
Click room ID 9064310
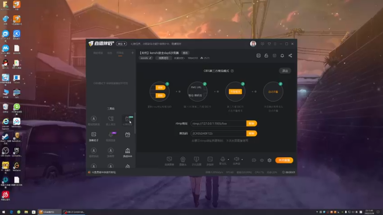pyautogui.click(x=193, y=58)
